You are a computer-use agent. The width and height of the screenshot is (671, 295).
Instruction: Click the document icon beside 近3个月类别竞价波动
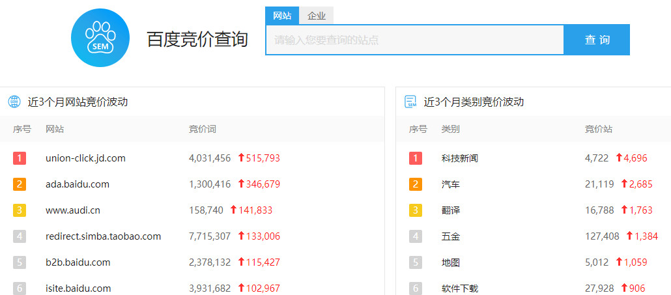click(x=410, y=102)
